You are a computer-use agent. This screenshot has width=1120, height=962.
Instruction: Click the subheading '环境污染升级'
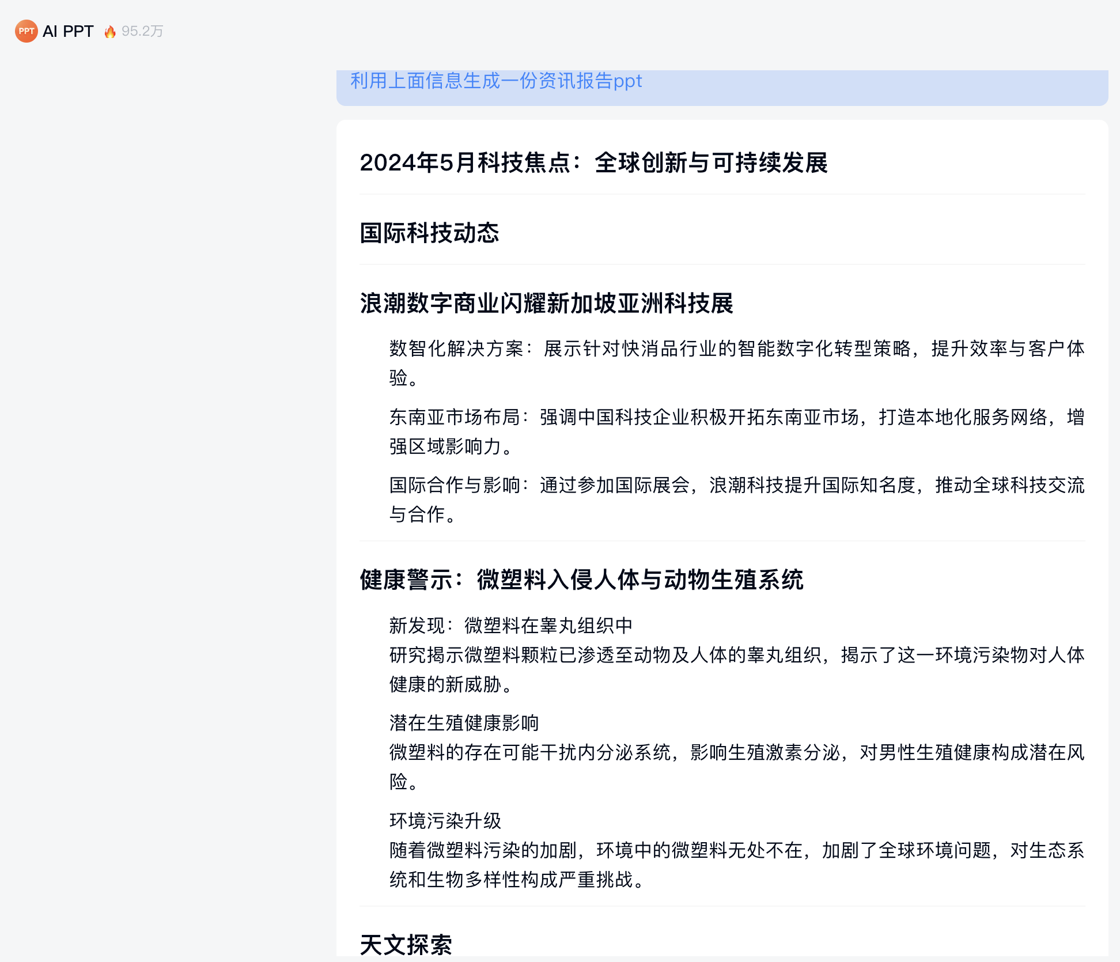(445, 821)
